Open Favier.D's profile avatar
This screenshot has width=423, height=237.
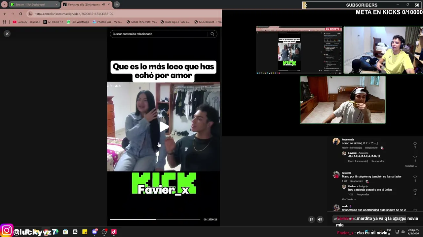pyautogui.click(x=336, y=175)
